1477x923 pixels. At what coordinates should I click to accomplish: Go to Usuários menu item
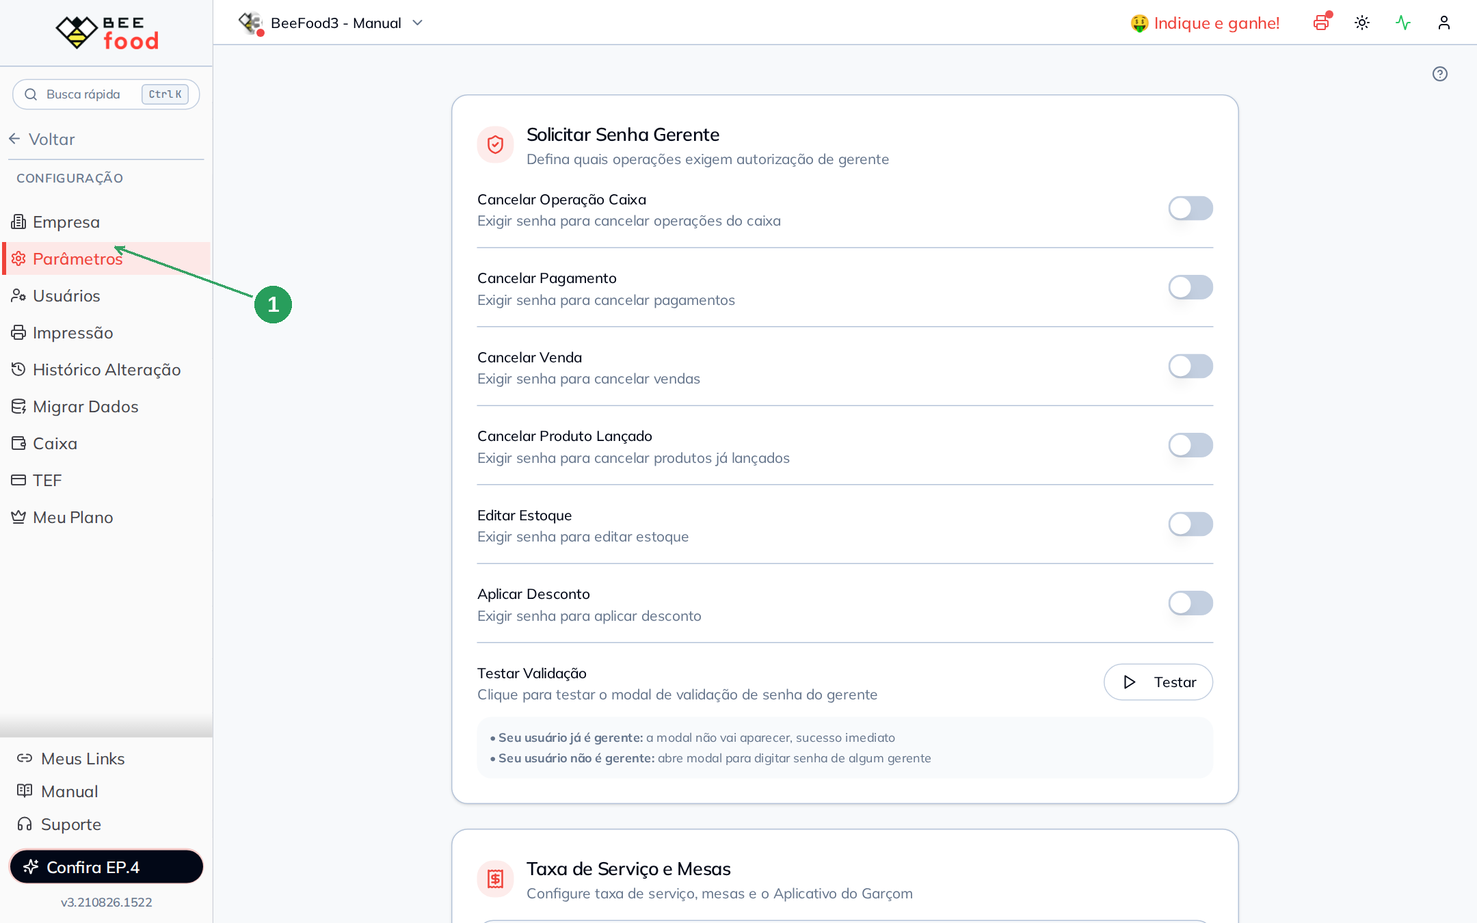click(106, 295)
